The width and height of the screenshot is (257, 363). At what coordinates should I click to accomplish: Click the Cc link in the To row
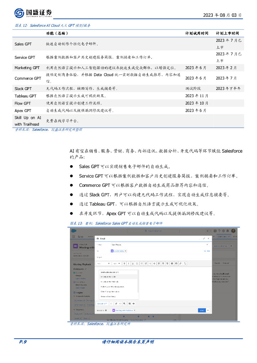point(205,251)
